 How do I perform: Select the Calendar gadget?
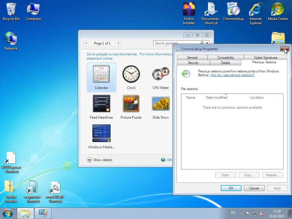[101, 77]
